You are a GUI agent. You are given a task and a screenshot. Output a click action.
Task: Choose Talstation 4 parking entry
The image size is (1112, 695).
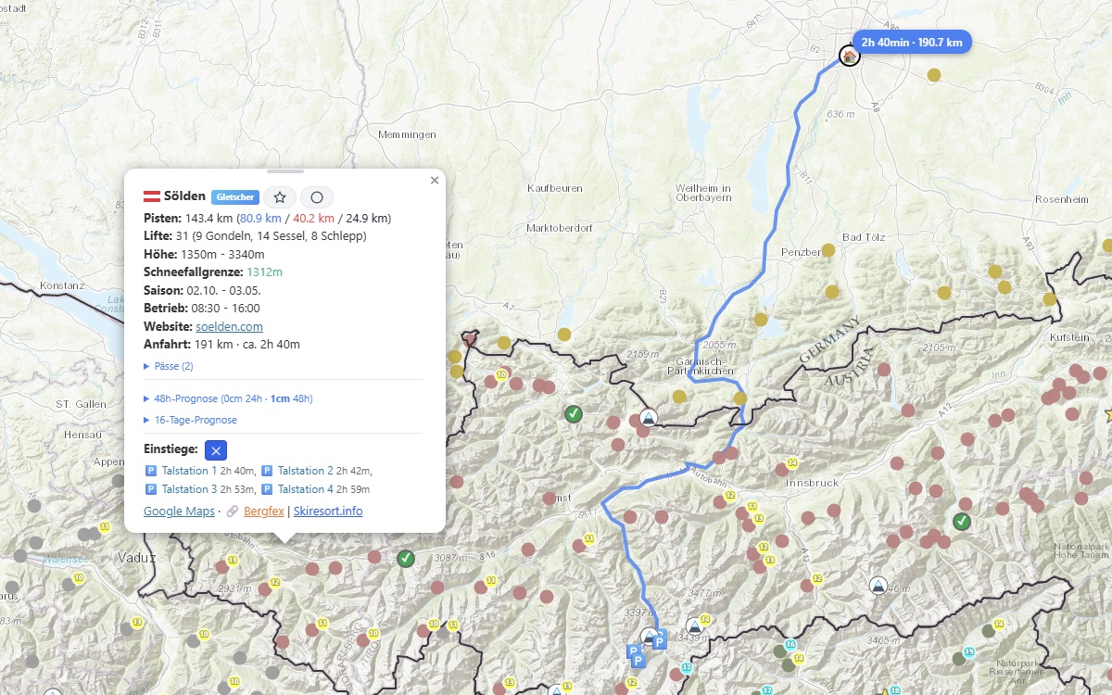pyautogui.click(x=305, y=489)
